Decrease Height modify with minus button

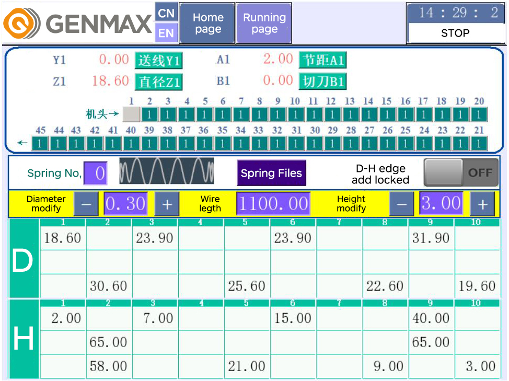[x=401, y=204]
